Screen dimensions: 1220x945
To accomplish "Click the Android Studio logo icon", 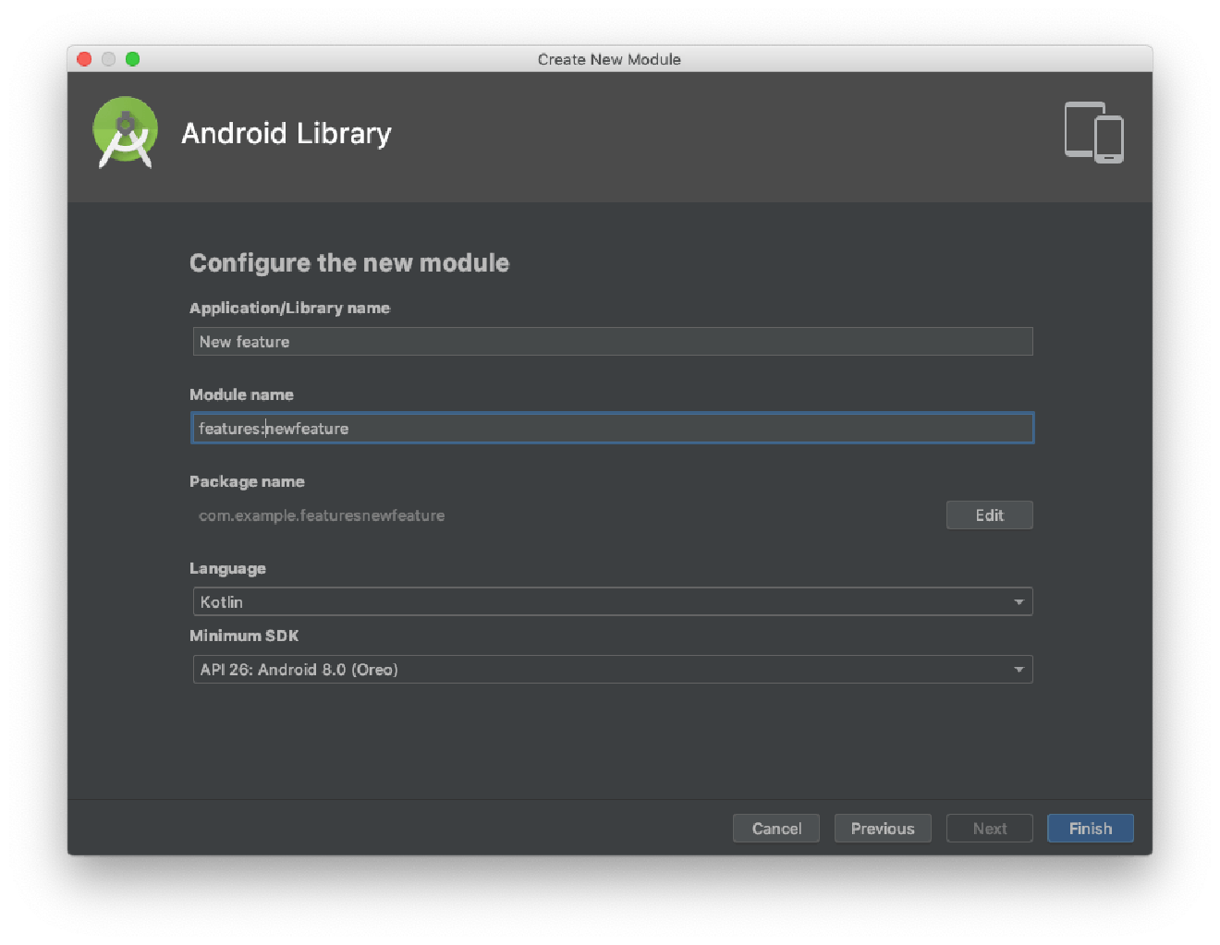I will click(125, 132).
